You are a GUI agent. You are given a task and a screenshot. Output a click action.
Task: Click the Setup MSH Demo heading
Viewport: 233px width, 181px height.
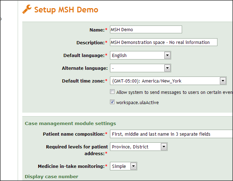pyautogui.click(x=66, y=10)
